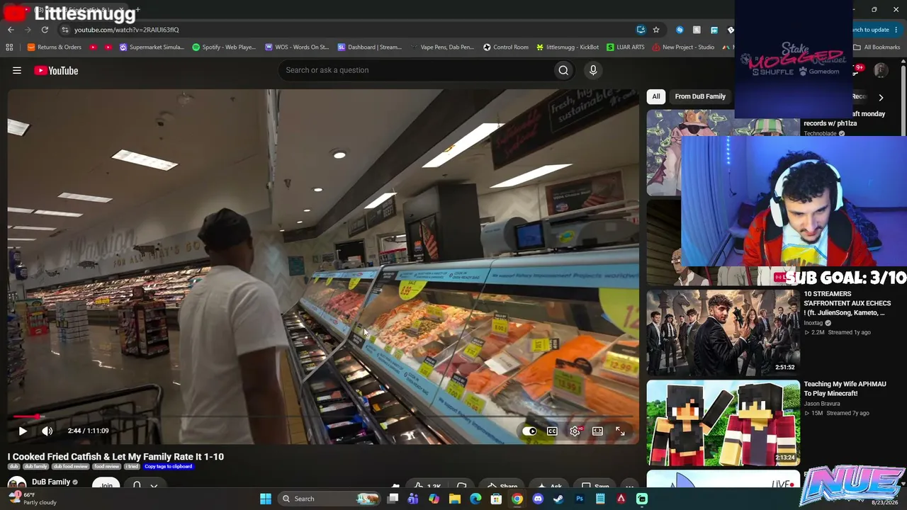Open Steam from the taskbar
907x510 pixels.
point(558,499)
